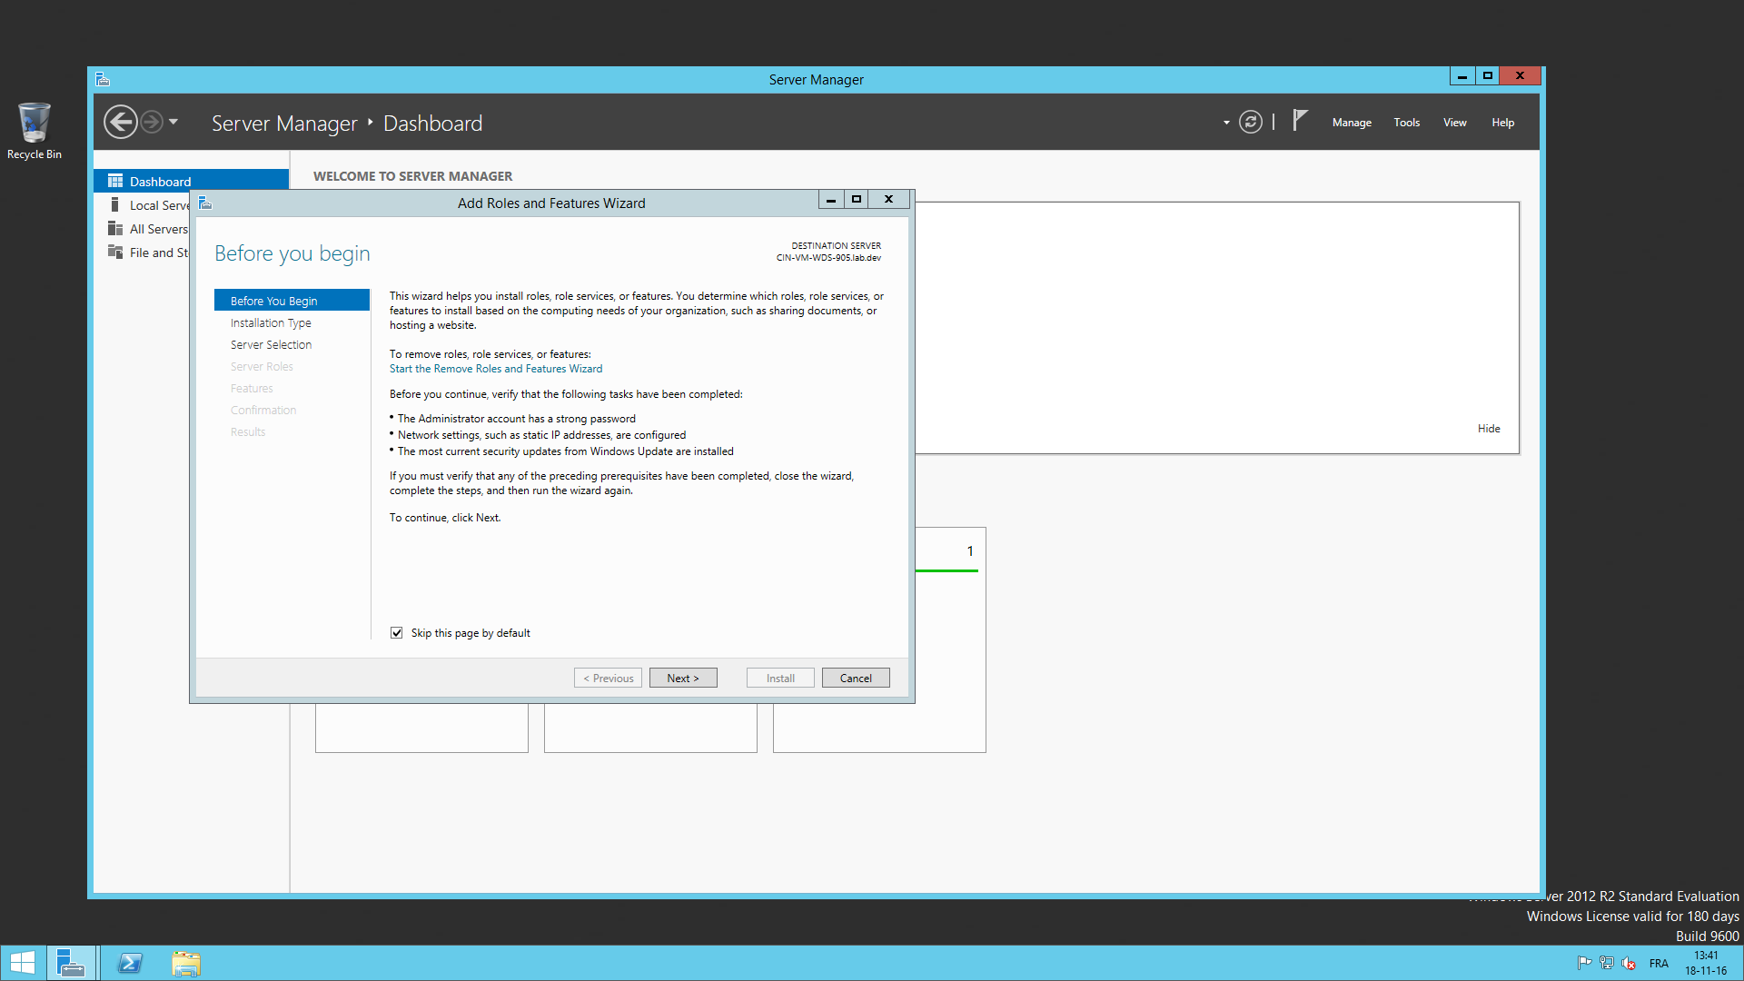Open the Windows Start button

[22, 963]
